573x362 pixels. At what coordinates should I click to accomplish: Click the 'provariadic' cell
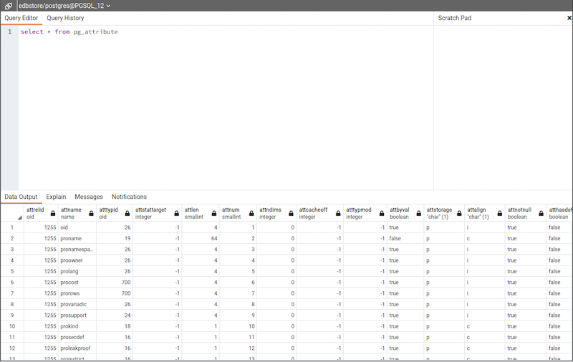click(x=77, y=304)
